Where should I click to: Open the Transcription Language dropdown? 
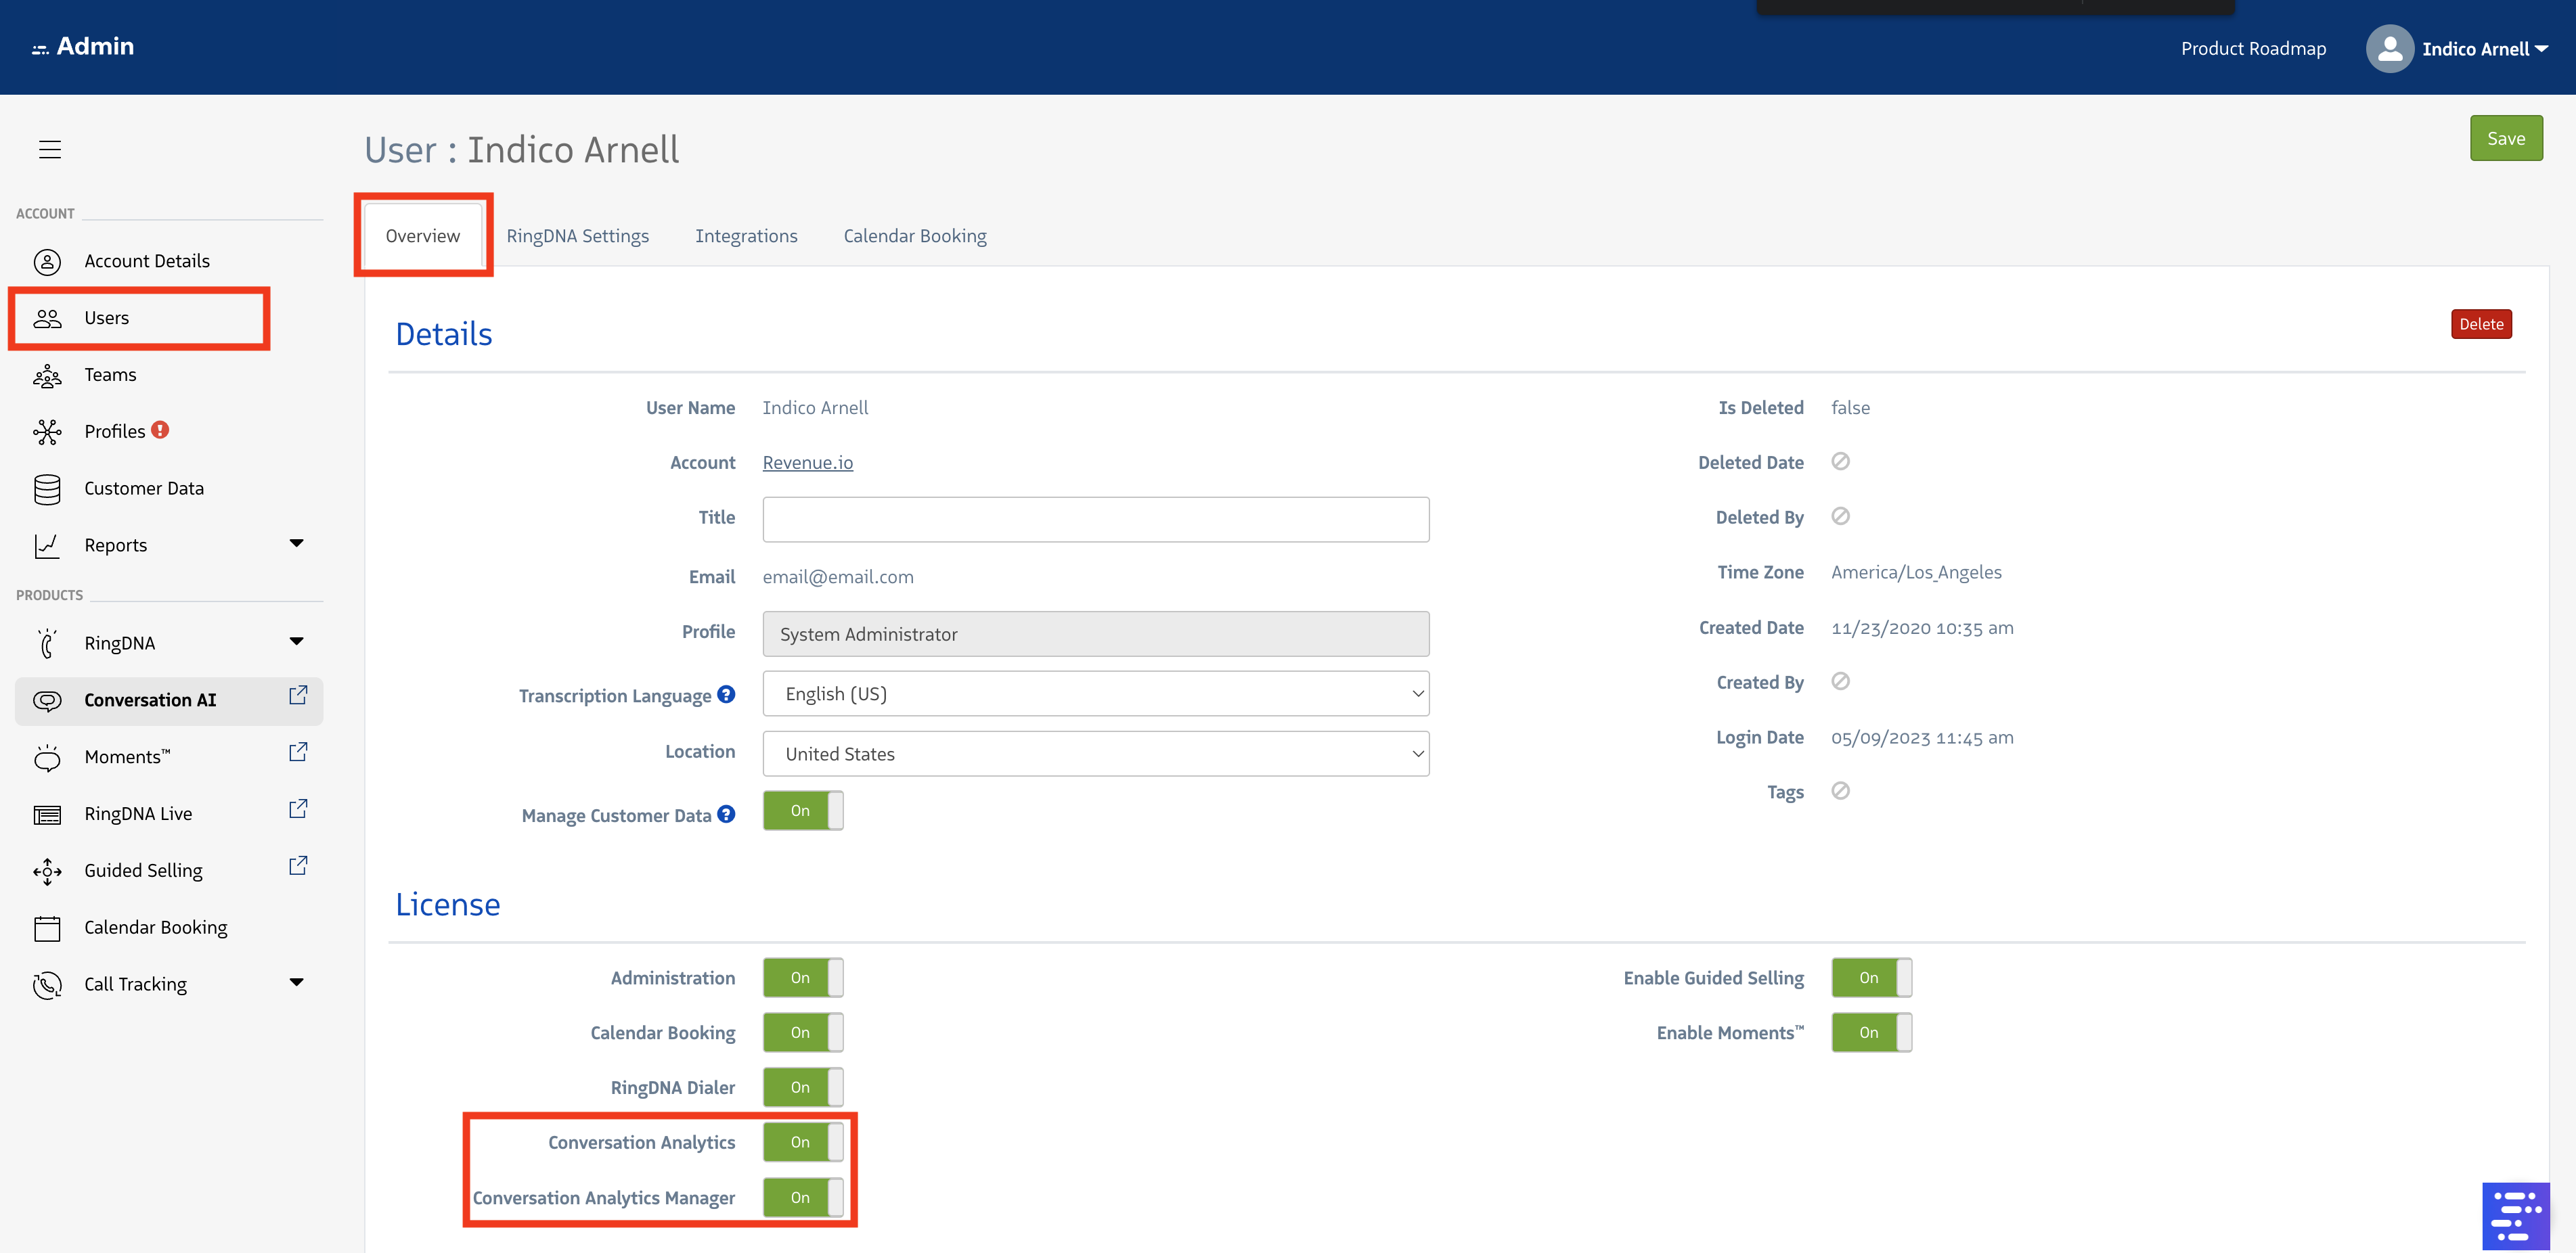pyautogui.click(x=1095, y=694)
